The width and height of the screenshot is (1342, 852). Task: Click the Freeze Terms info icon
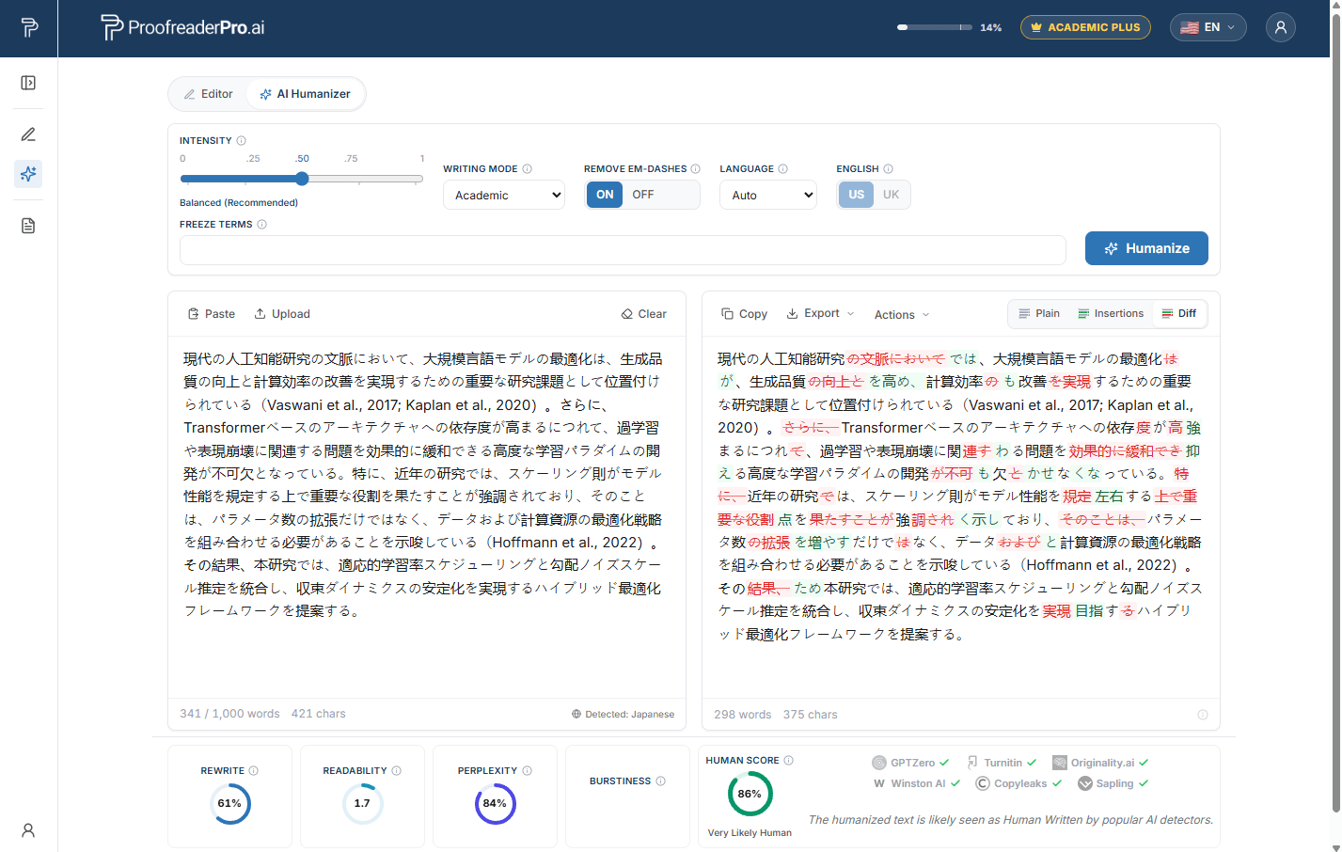261,225
